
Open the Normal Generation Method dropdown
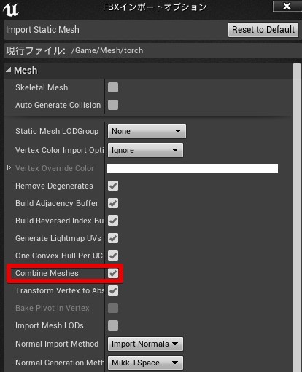[145, 363]
